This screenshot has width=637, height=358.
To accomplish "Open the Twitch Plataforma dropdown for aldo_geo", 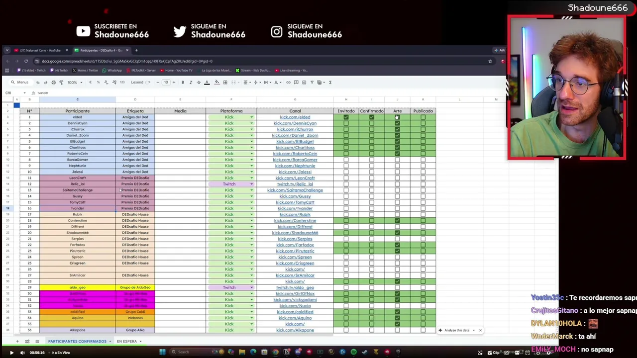I will pos(251,287).
